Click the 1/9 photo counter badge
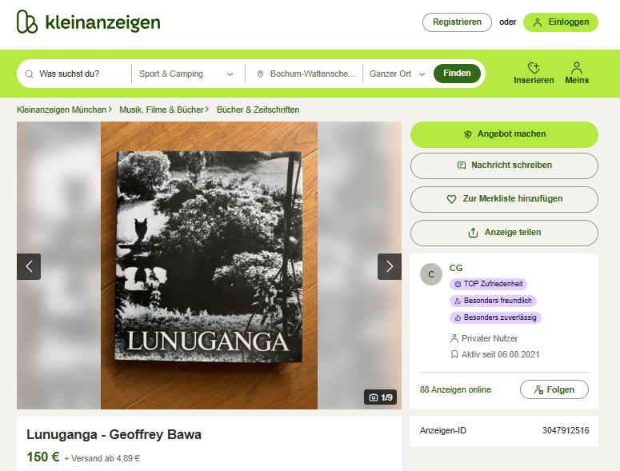 click(x=380, y=397)
